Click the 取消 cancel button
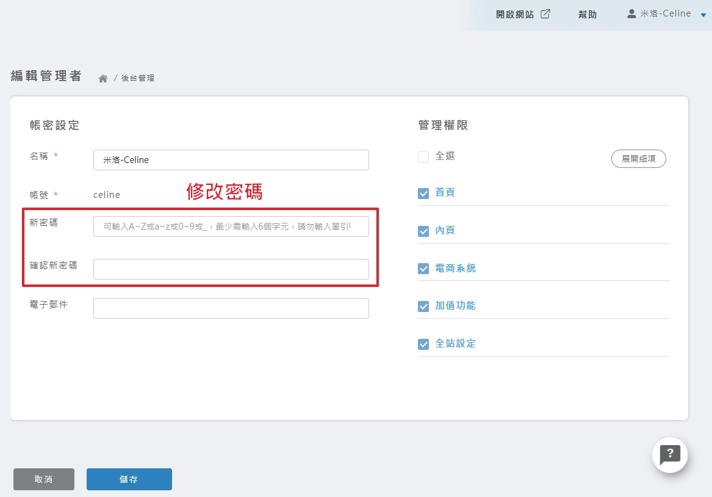This screenshot has height=497, width=712. tap(44, 479)
